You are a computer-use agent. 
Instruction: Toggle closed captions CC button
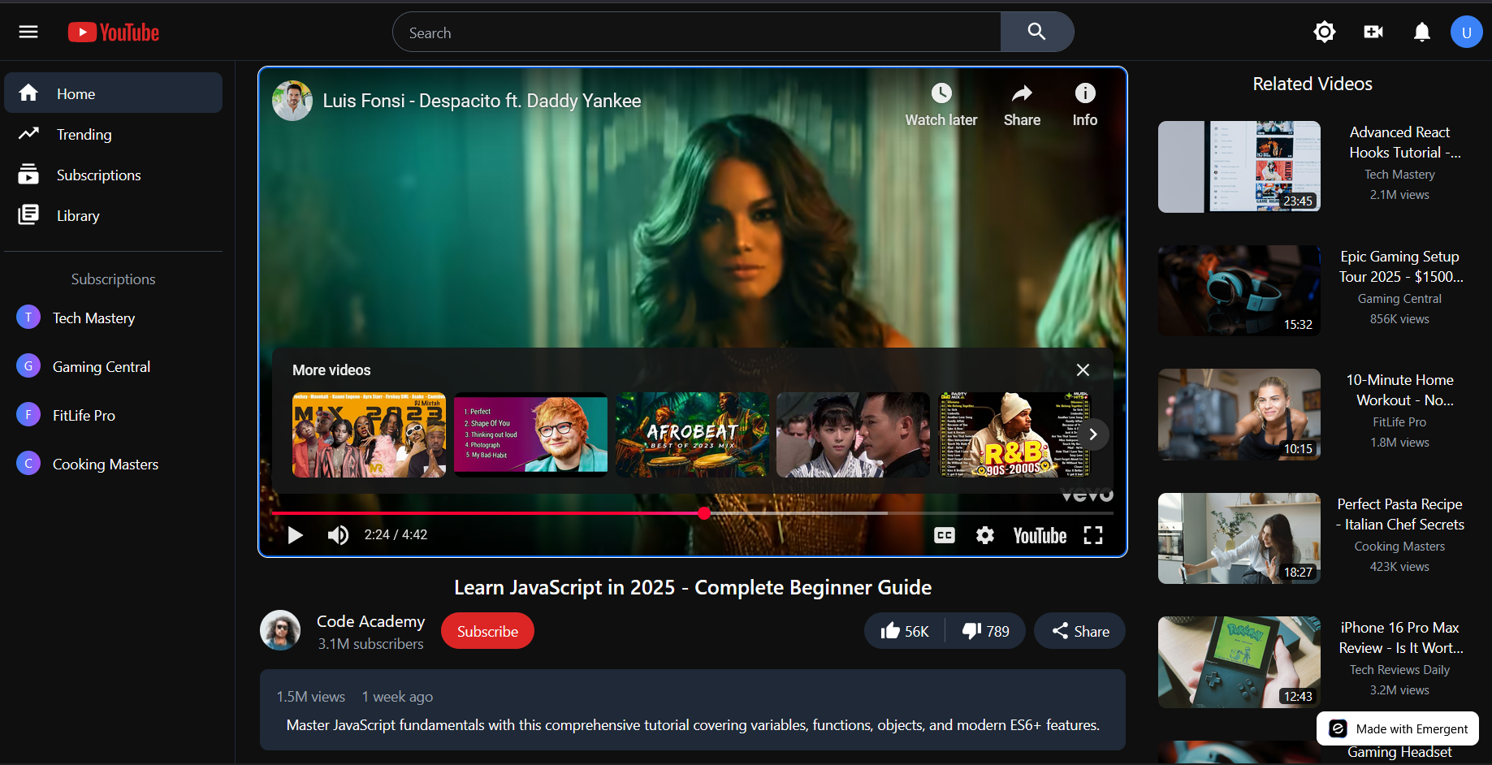[945, 535]
